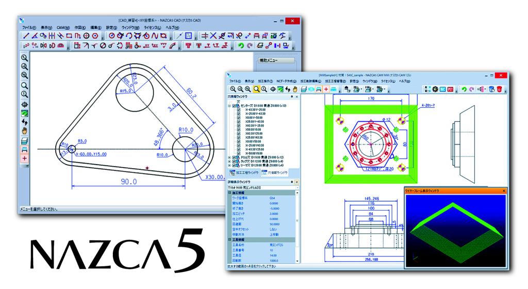Select the pan hand tool in CAM toolbar
Screen dimensions: 528x289
pyautogui.click(x=294, y=89)
